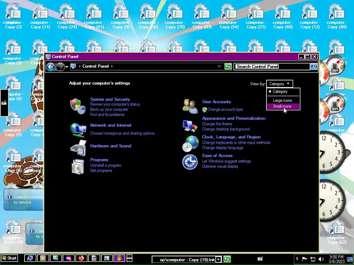
Task: Open Optimize visual display
Action: [x=220, y=166]
